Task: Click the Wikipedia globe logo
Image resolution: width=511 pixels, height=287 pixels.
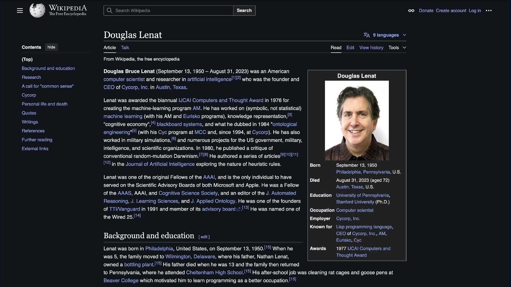Action: [x=37, y=11]
